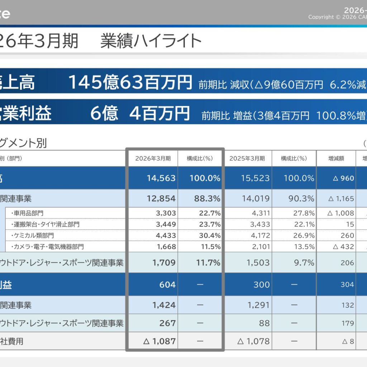Viewport: 367px width, 367px height.
Task: Click the 22.1% composition cell
Action: click(305, 224)
